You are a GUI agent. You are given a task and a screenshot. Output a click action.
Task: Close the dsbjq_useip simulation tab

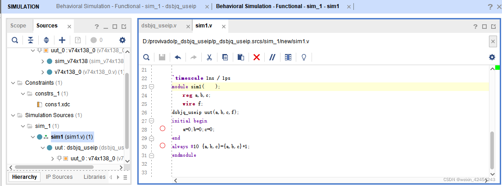(x=207, y=7)
